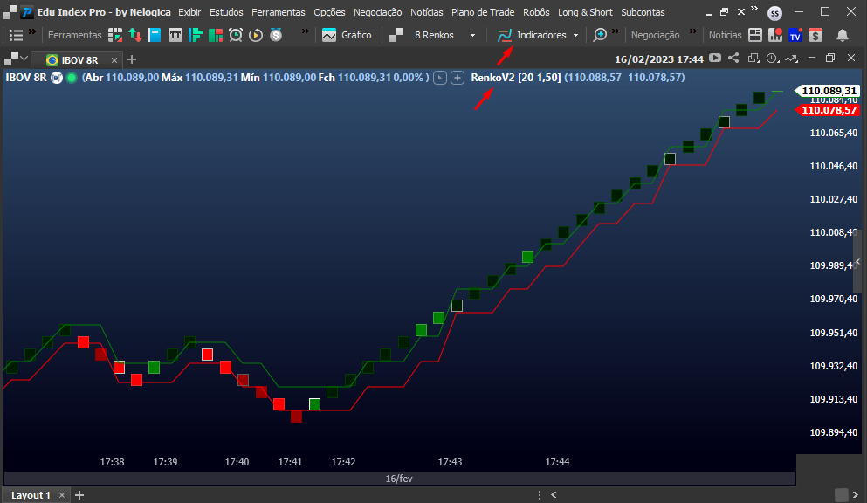867x503 pixels.
Task: Open the Plano de Trade menu
Action: tap(483, 12)
